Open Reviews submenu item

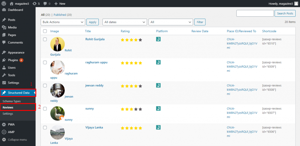tap(8, 107)
